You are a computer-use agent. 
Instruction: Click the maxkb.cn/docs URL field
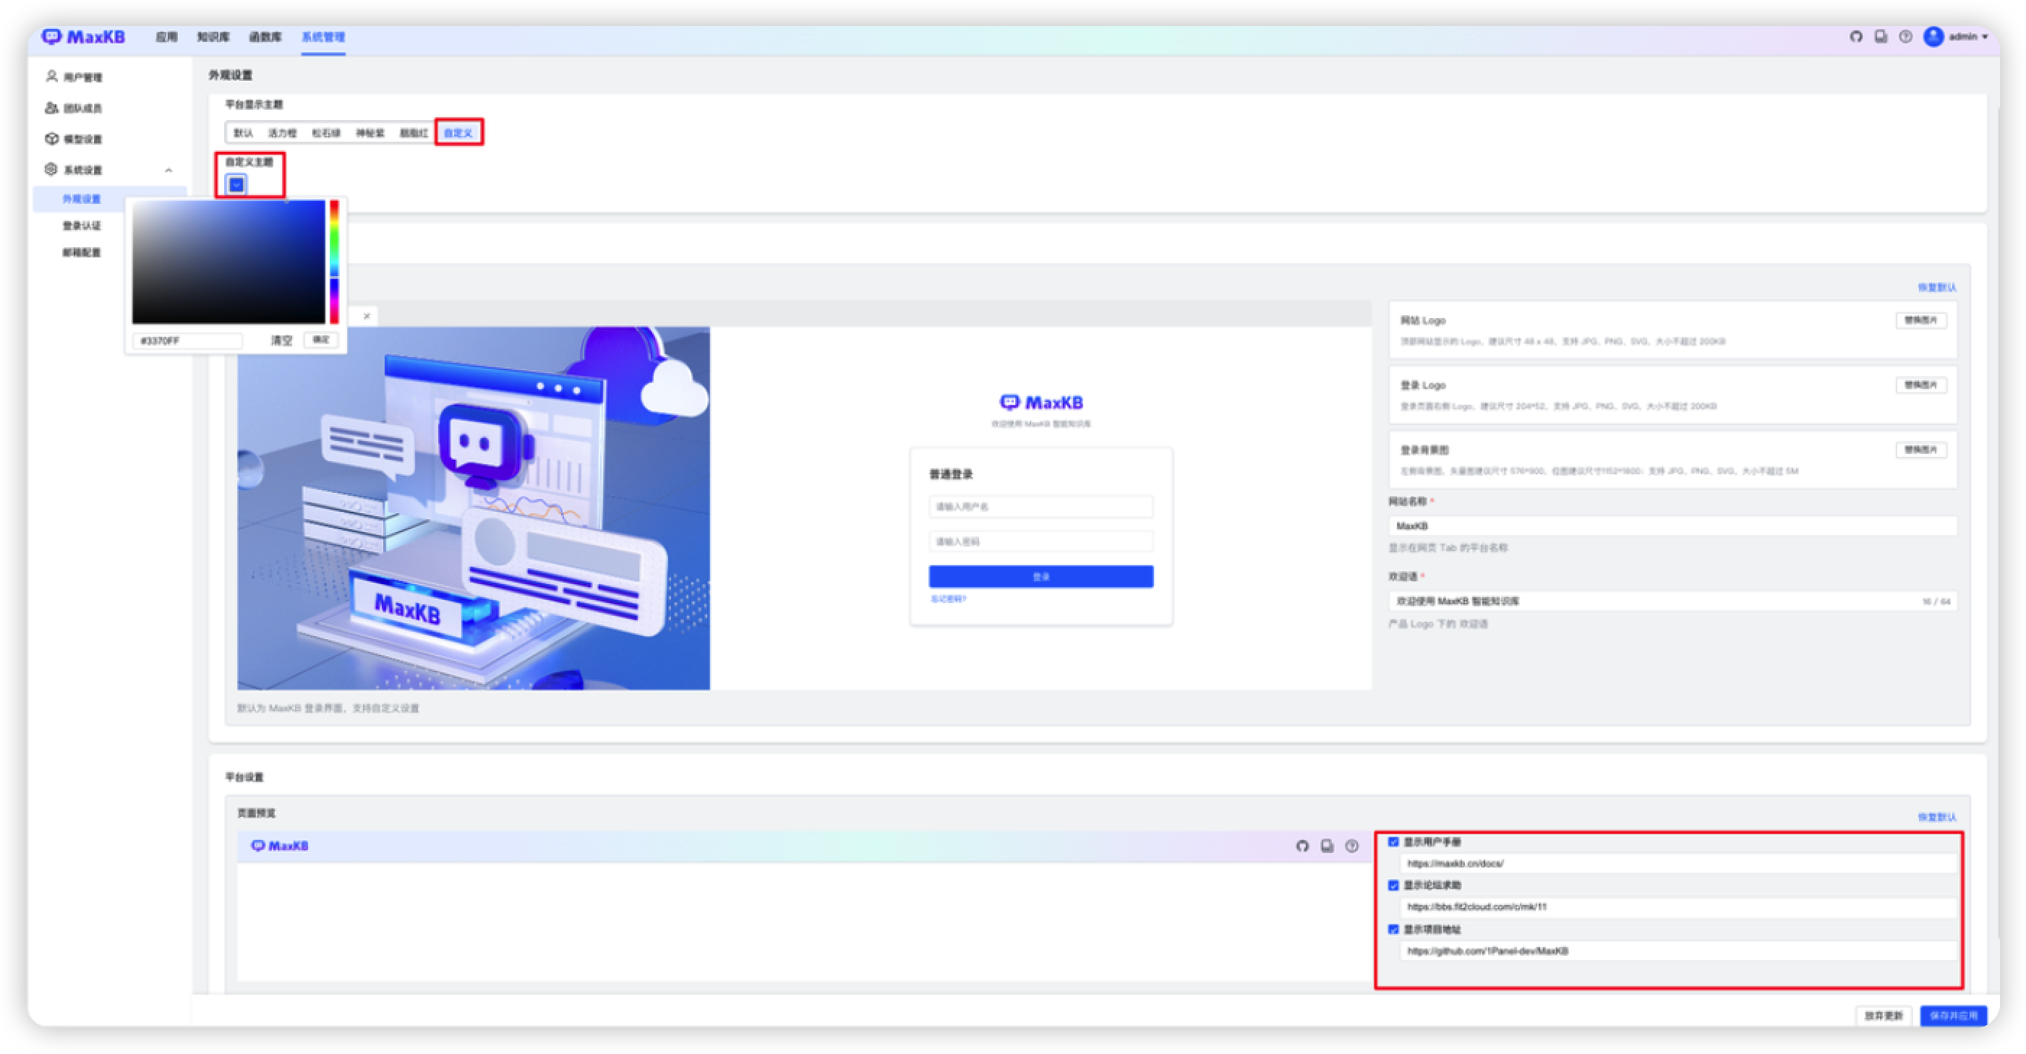point(1677,864)
